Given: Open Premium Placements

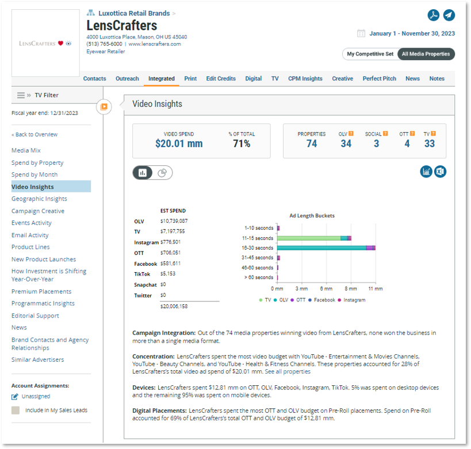Looking at the screenshot, I should 41,291.
